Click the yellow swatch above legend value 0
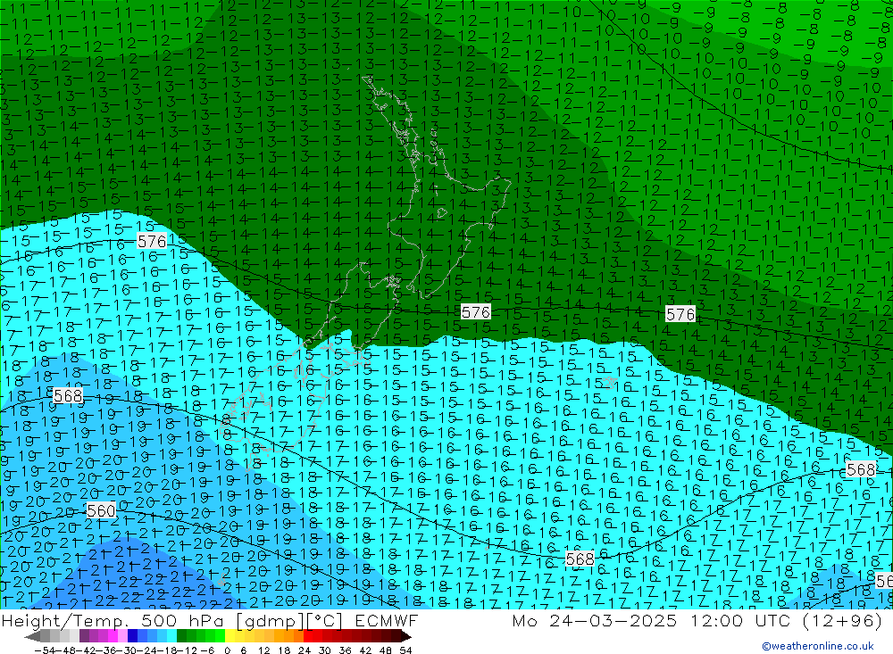This screenshot has height=654, width=893. [230, 636]
